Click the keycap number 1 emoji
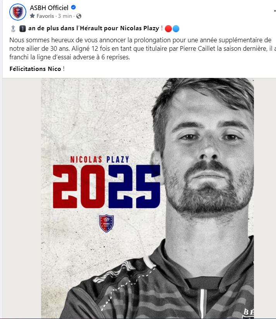The image size is (276, 319). [22, 29]
